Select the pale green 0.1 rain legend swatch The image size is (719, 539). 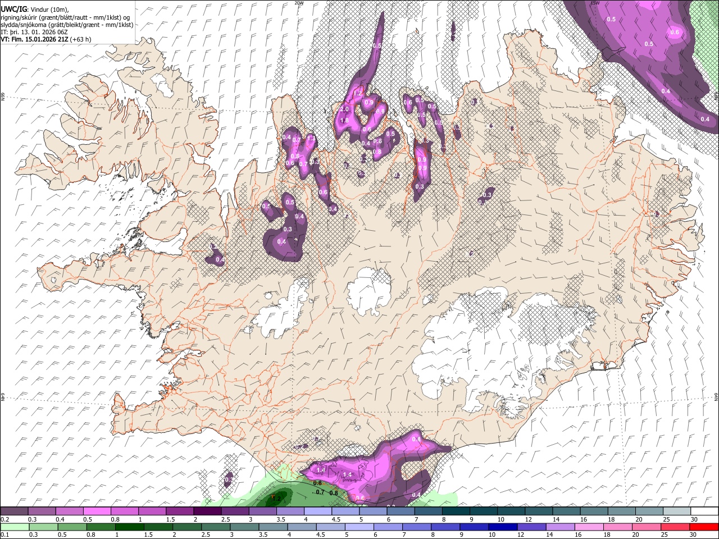tap(14, 527)
